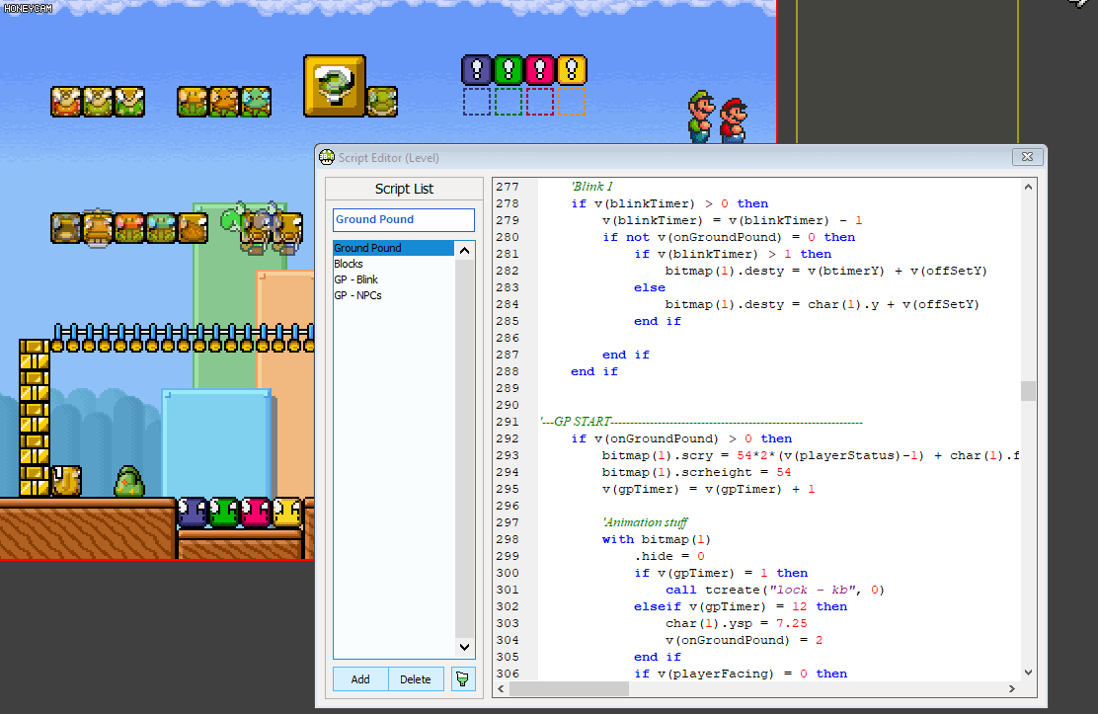Click the code editor scroll up arrow
The image size is (1098, 714).
coord(1028,187)
